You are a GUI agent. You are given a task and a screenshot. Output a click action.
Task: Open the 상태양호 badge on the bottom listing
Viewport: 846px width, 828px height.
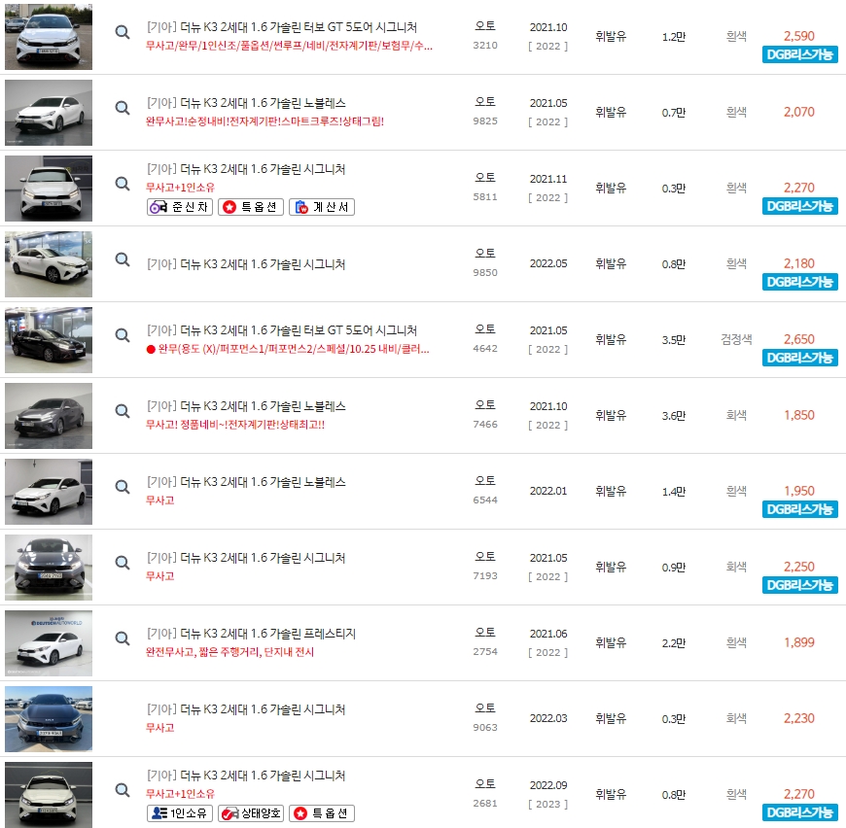click(x=251, y=812)
